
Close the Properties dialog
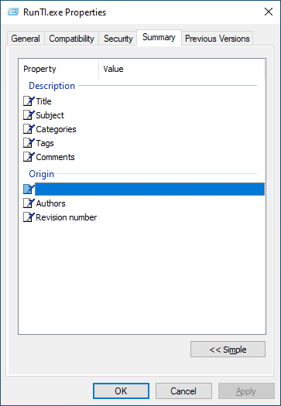click(x=269, y=12)
